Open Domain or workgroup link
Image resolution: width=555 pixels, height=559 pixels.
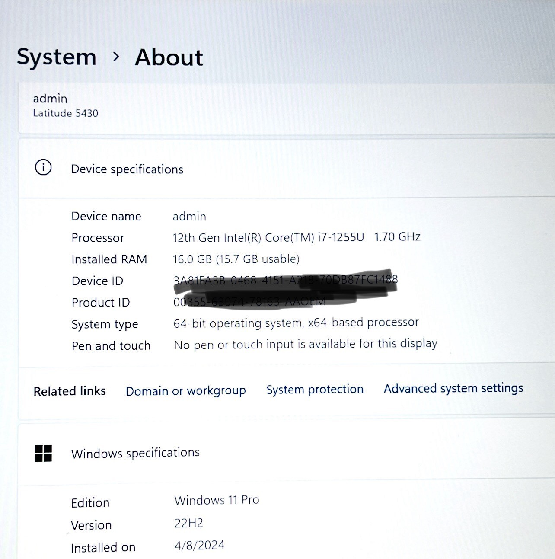coord(186,391)
